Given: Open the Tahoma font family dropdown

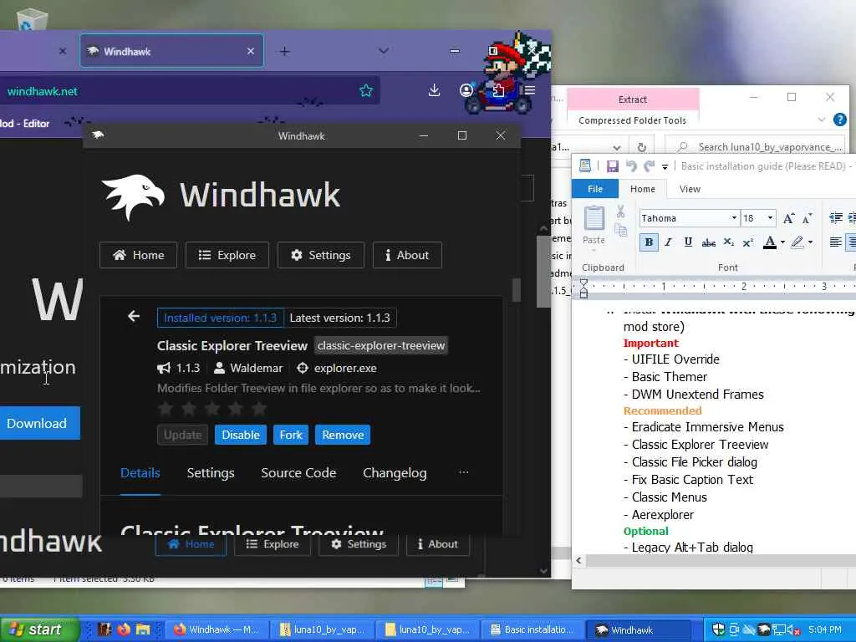Looking at the screenshot, I should (x=734, y=218).
